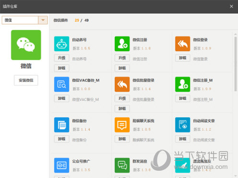Click the 自动养号 plugin title
Image resolution: width=238 pixels, height=178 pixels.
point(79,40)
